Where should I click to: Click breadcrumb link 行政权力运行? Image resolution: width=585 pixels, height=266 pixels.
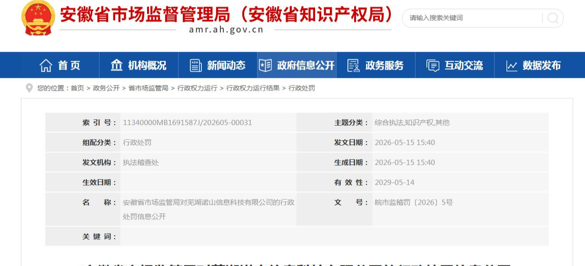(197, 88)
